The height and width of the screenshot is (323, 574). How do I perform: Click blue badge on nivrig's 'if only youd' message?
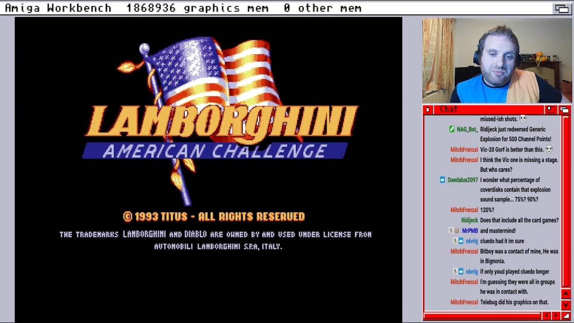pos(461,271)
